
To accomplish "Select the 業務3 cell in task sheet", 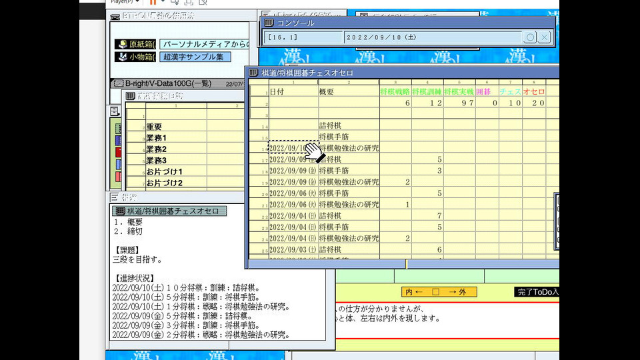I will pyautogui.click(x=176, y=161).
